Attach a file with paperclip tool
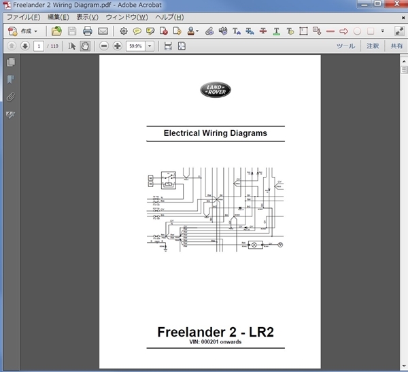Image resolution: width=408 pixels, height=372 pixels. tap(209, 31)
